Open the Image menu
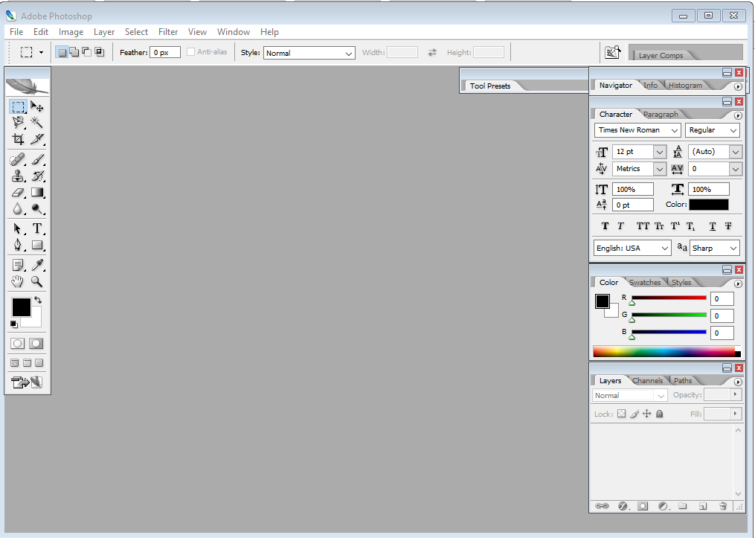Image resolution: width=755 pixels, height=538 pixels. 71,32
